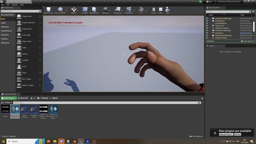Image resolution: width=256 pixels, height=144 pixels.
Task: Select Point Light in Place Actors
Action: tap(29, 35)
